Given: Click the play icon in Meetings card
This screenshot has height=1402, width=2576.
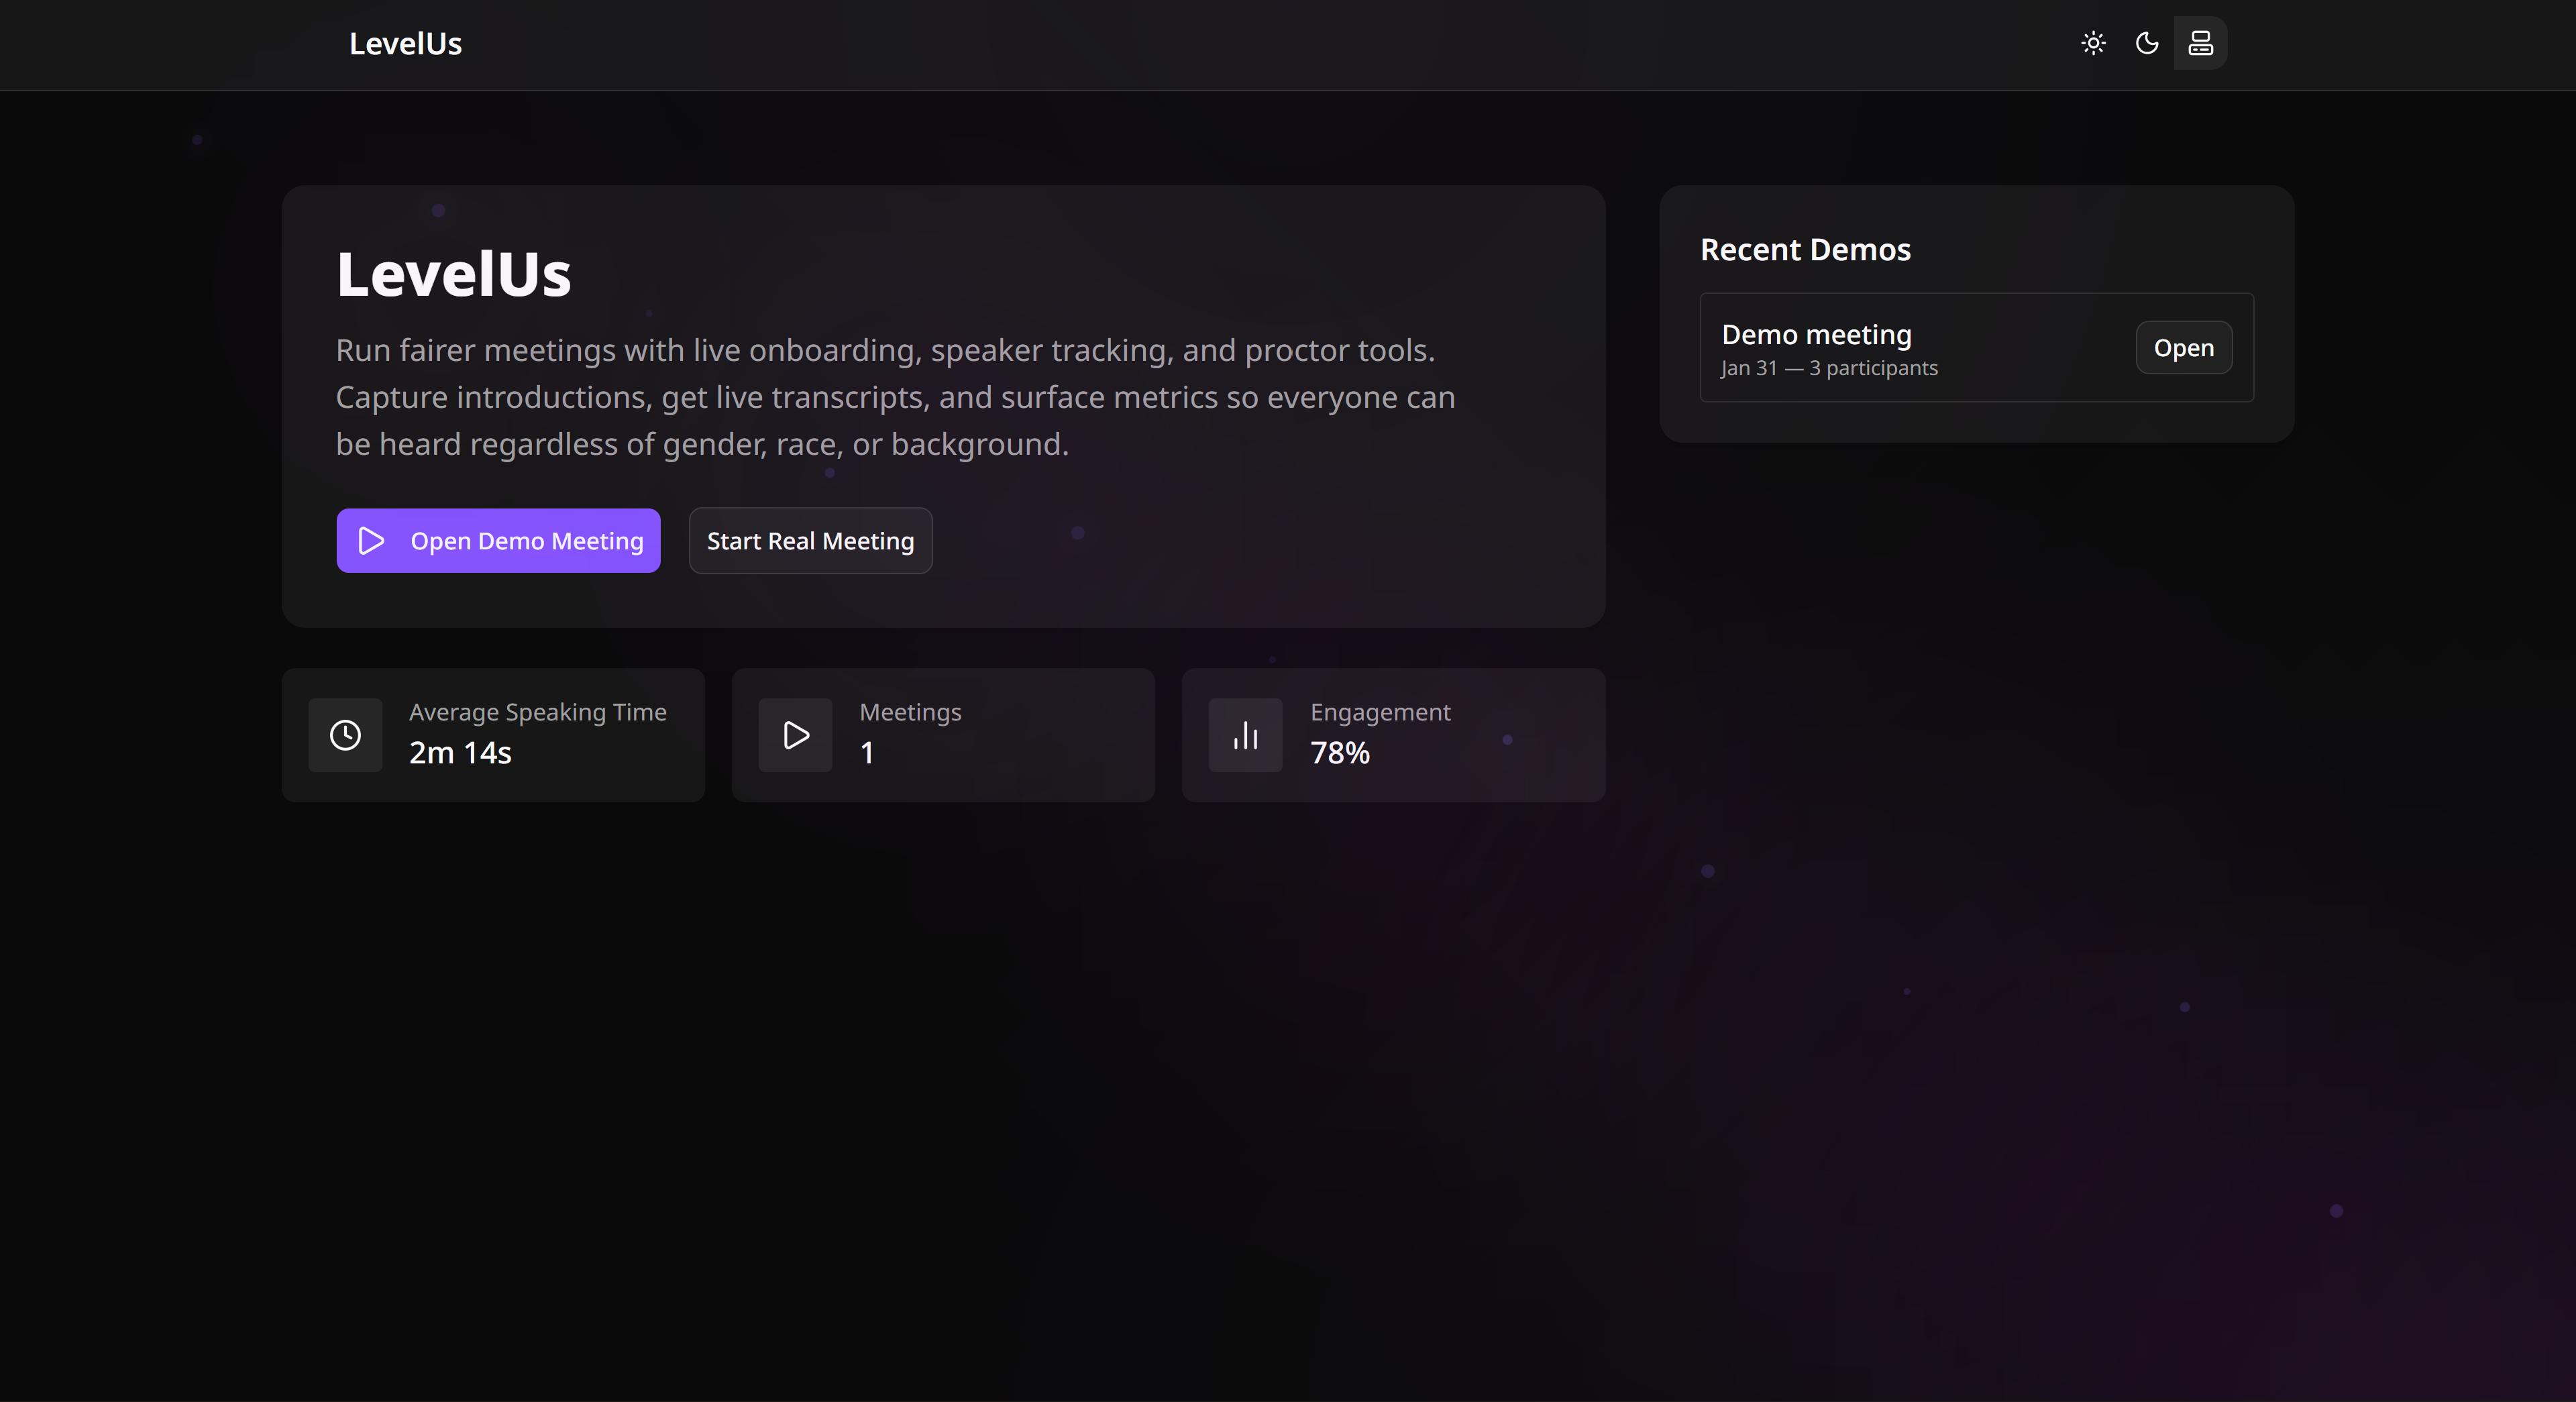Looking at the screenshot, I should point(796,735).
